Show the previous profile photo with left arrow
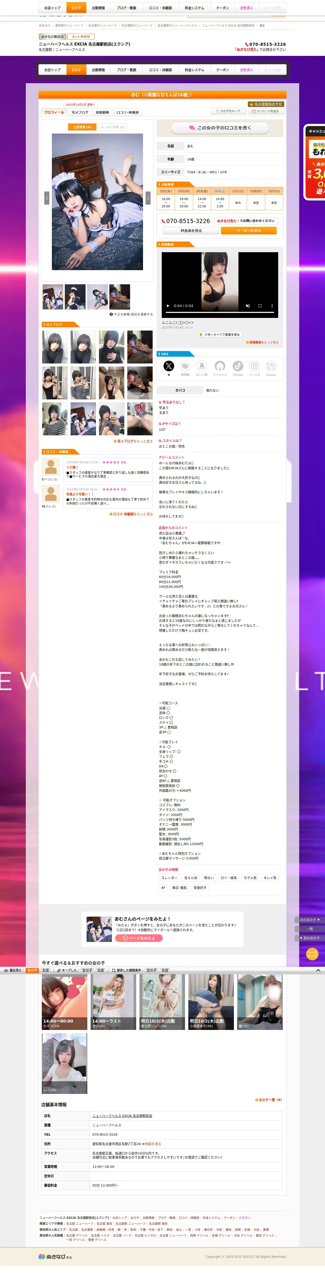This screenshot has width=325, height=1273. pos(47,198)
